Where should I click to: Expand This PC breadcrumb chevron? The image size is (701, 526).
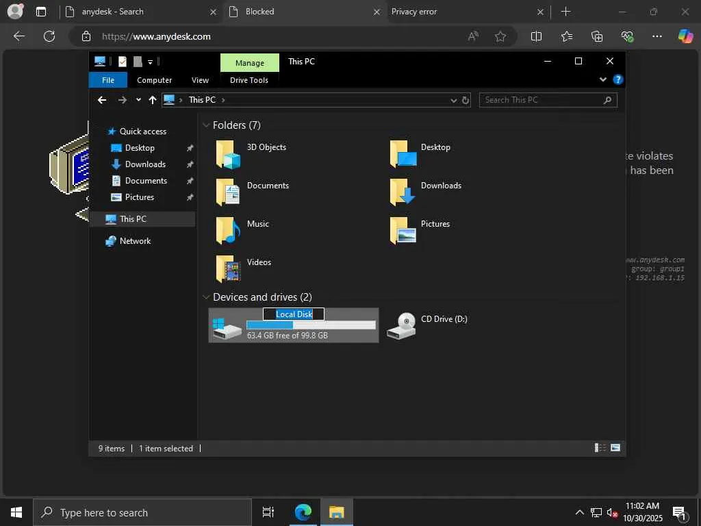click(x=223, y=100)
